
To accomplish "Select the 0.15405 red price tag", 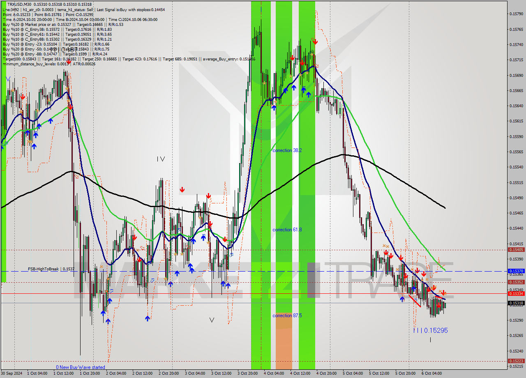I will (516, 249).
